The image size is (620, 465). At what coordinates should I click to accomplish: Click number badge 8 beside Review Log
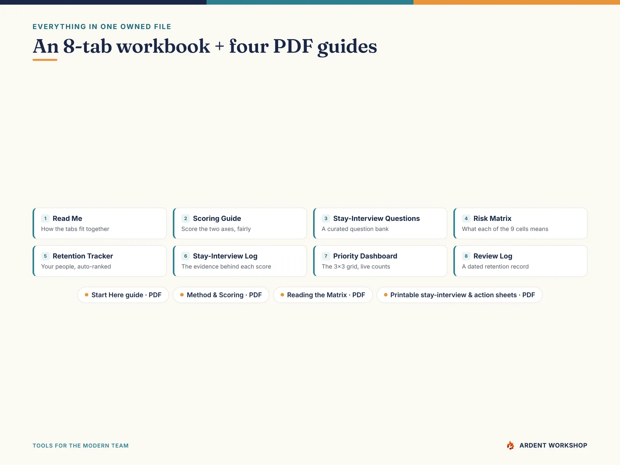[466, 256]
